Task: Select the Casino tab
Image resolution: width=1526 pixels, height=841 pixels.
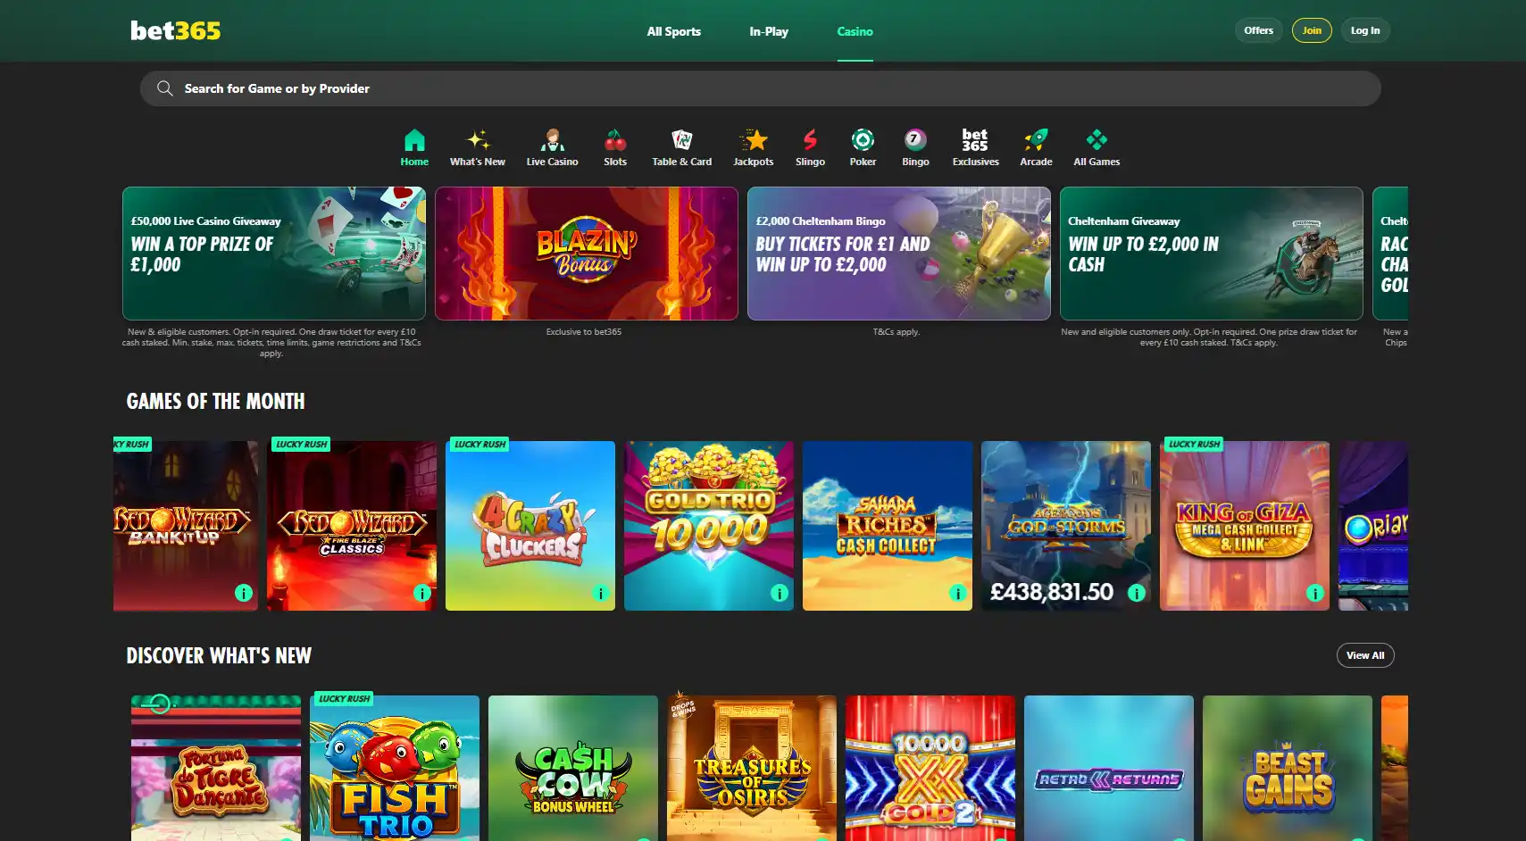Action: coord(855,31)
